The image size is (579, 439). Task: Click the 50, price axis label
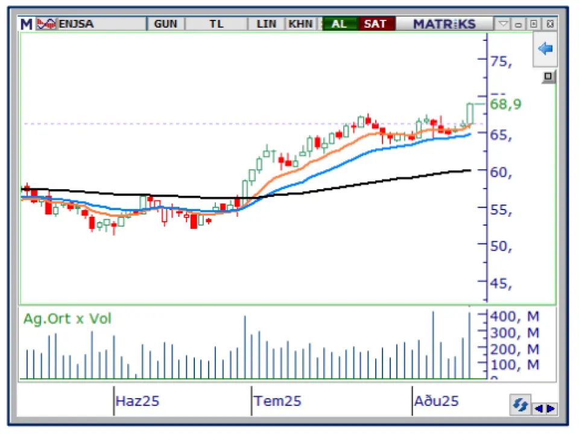(x=501, y=246)
